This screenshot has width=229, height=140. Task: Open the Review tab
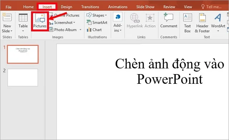click(169, 7)
